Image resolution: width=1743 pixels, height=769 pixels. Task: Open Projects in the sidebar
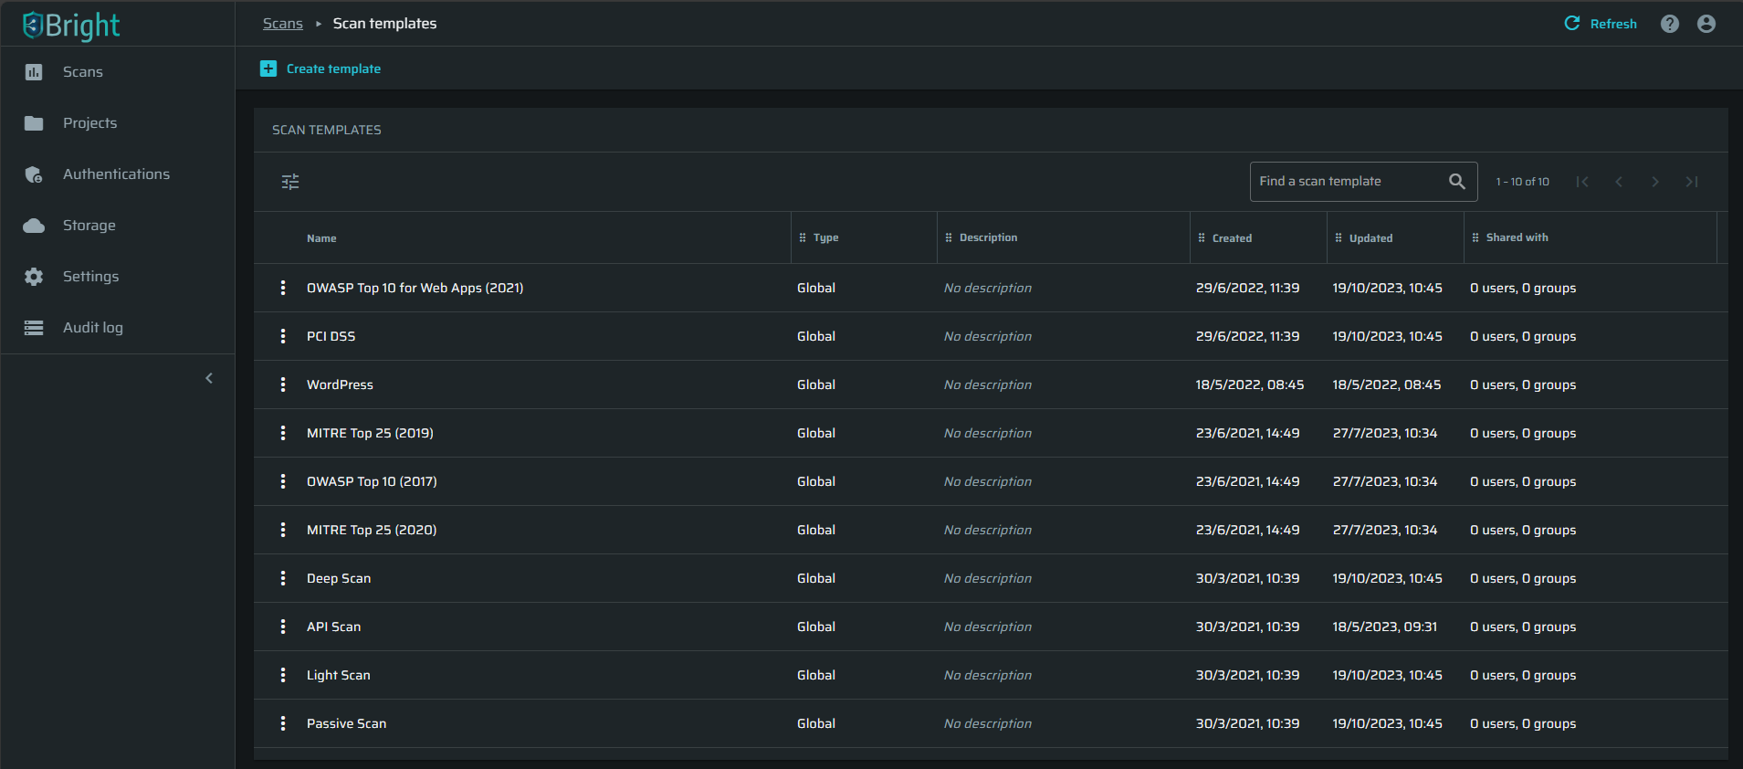(117, 123)
